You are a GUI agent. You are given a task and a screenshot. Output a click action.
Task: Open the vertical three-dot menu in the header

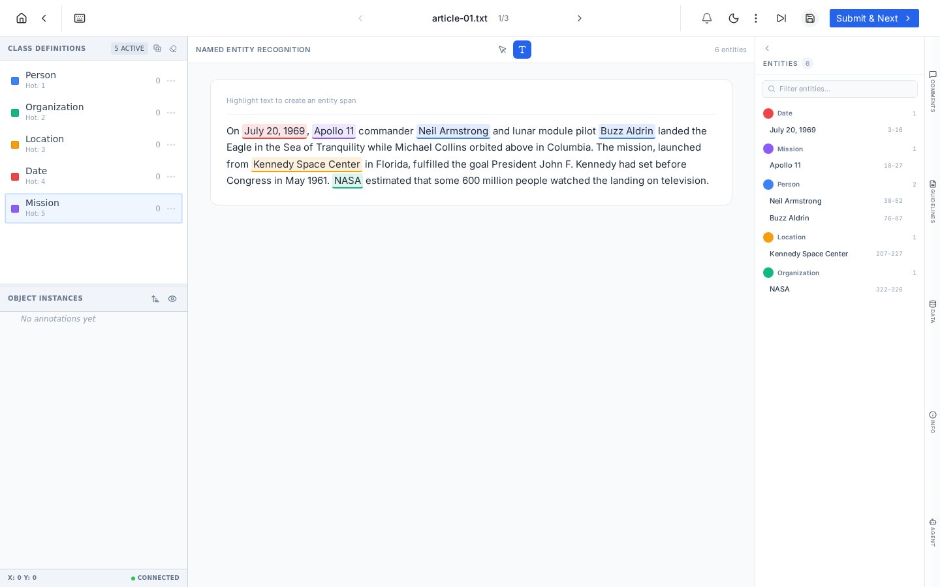(x=756, y=18)
